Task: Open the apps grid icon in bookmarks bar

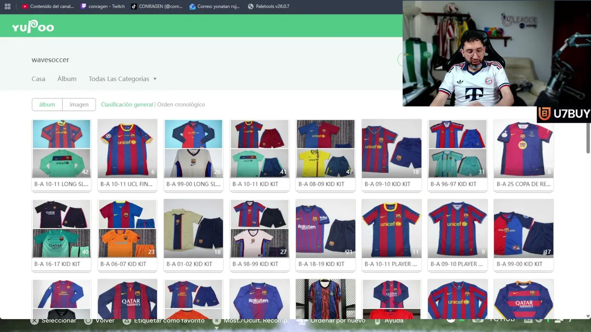Action: tap(7, 6)
